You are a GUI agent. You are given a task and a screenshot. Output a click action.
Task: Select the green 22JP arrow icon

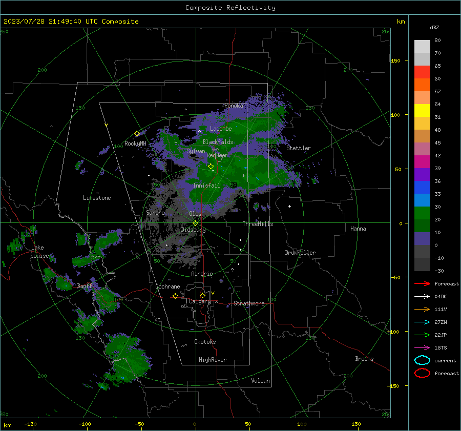422,335
